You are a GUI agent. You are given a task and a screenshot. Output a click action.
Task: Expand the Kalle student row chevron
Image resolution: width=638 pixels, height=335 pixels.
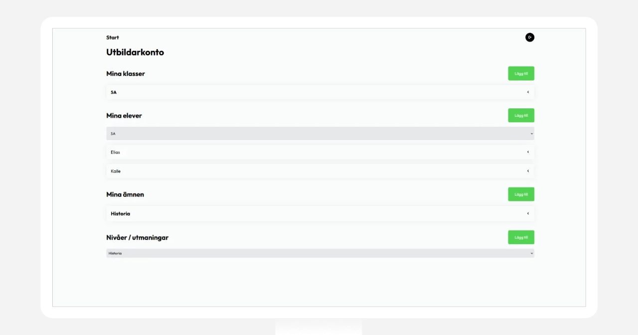(528, 171)
